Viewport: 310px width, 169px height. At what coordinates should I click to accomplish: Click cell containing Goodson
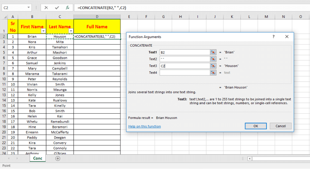point(60,58)
